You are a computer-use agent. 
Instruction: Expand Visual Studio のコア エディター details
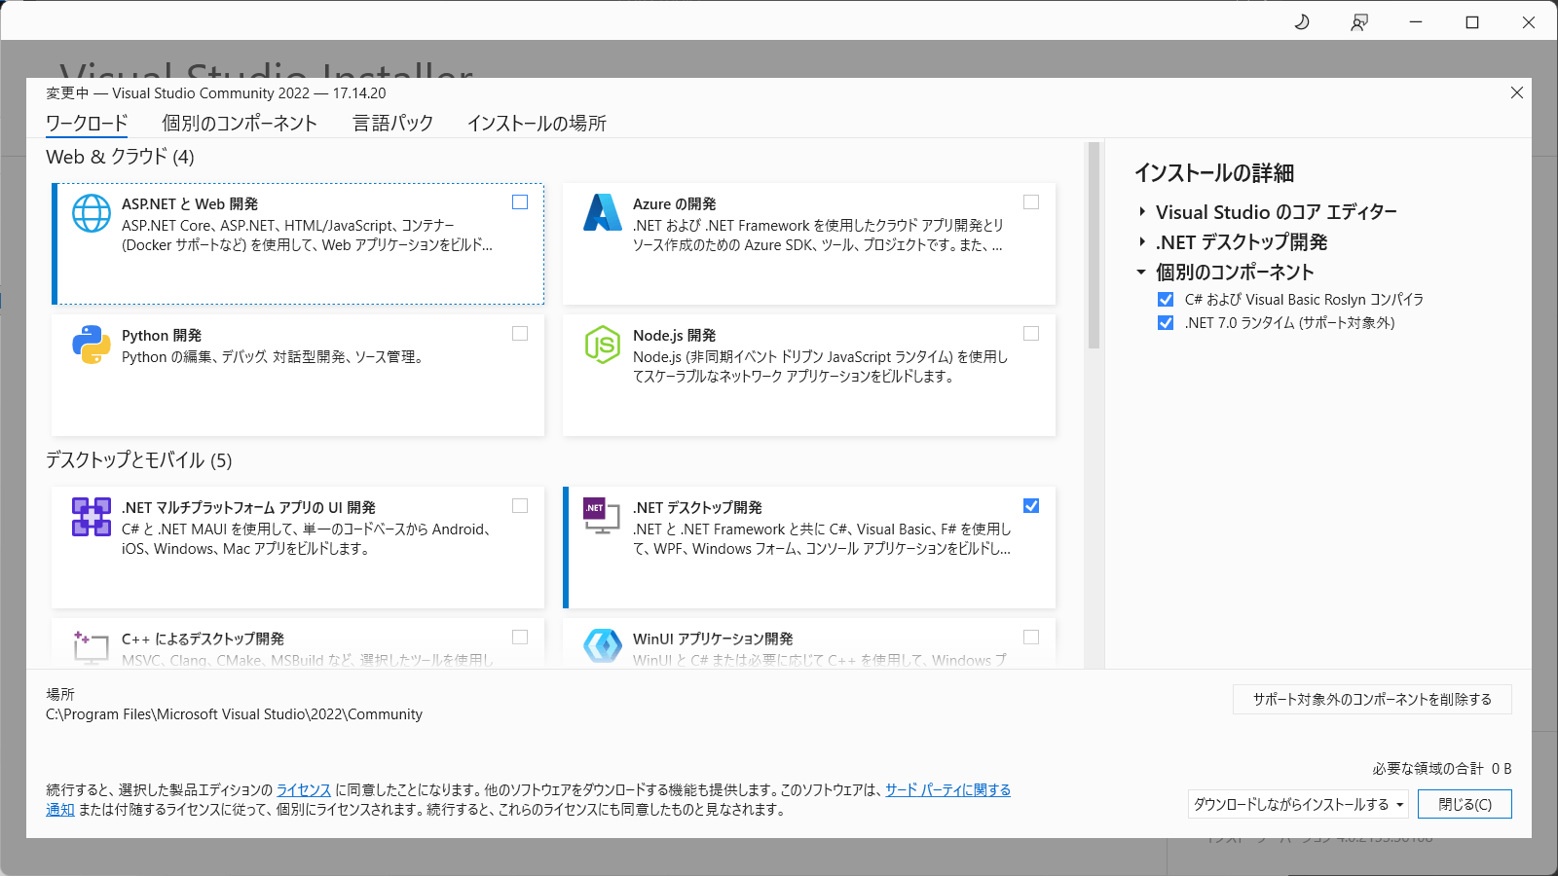point(1142,212)
